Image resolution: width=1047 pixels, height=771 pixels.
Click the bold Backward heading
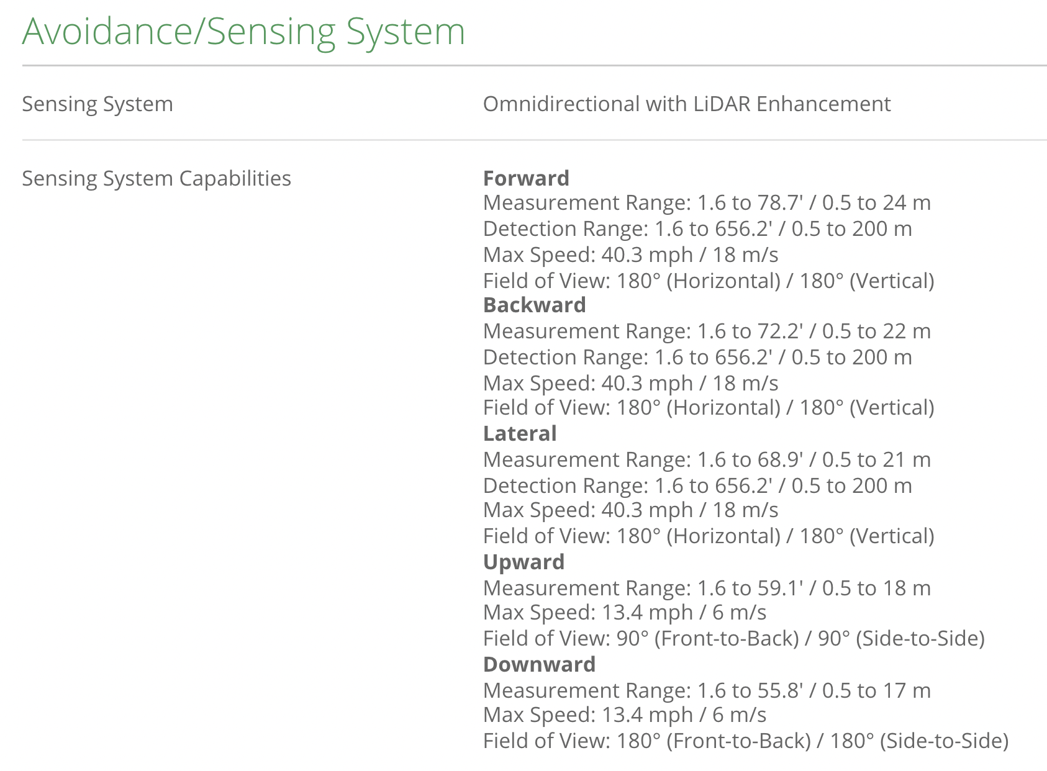click(x=534, y=305)
